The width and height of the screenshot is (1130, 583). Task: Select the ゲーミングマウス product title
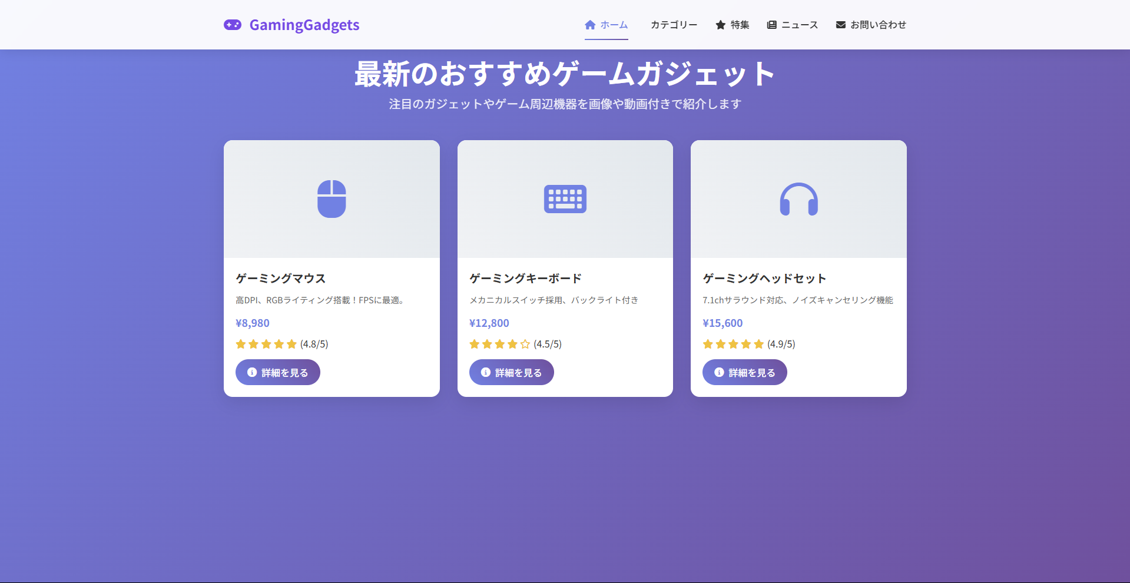point(281,279)
